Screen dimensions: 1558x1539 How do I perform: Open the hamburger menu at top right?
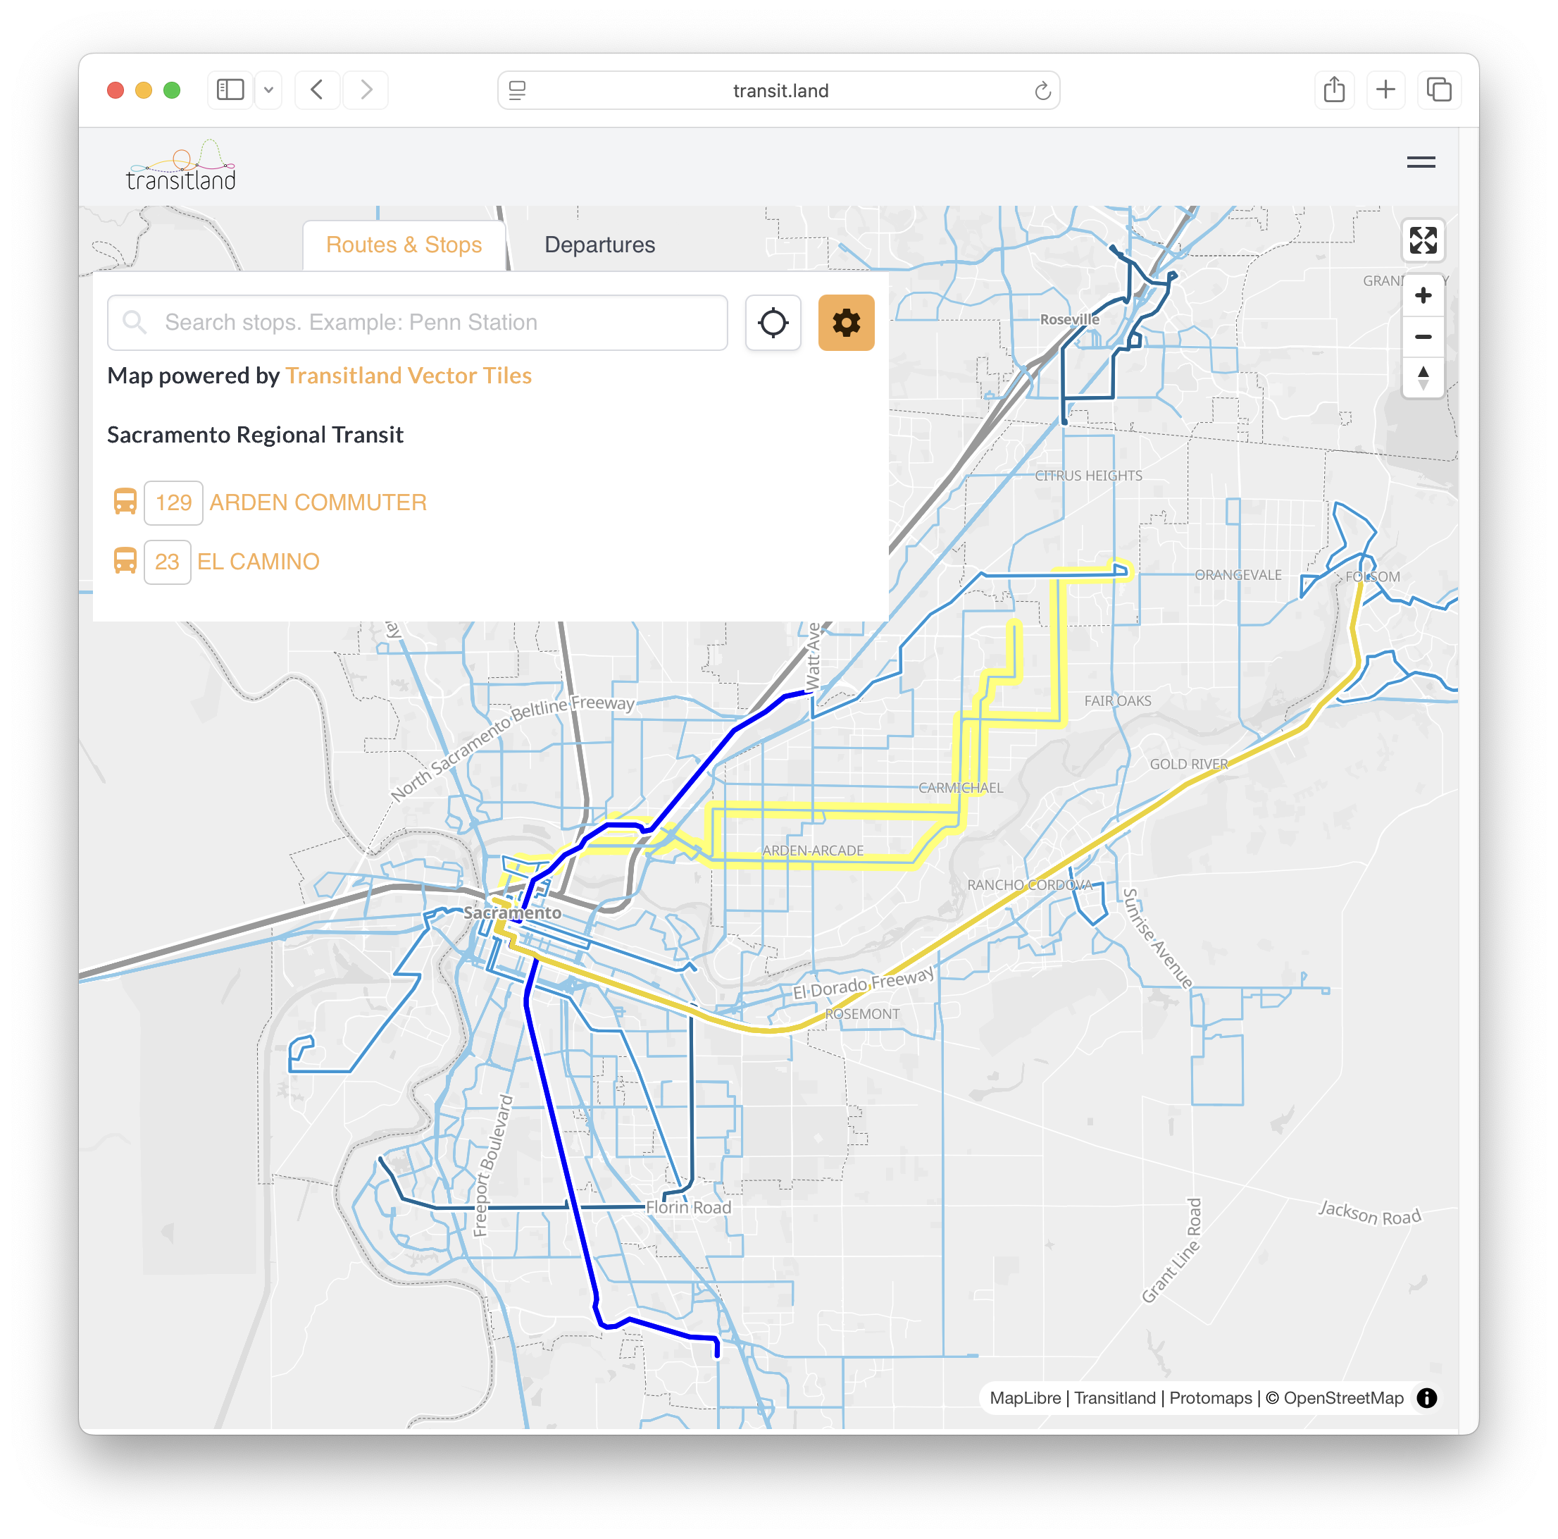[x=1421, y=163]
